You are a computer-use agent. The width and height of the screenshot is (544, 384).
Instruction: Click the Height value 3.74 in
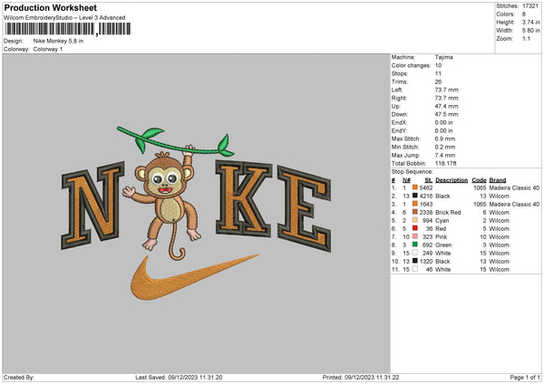pos(530,22)
